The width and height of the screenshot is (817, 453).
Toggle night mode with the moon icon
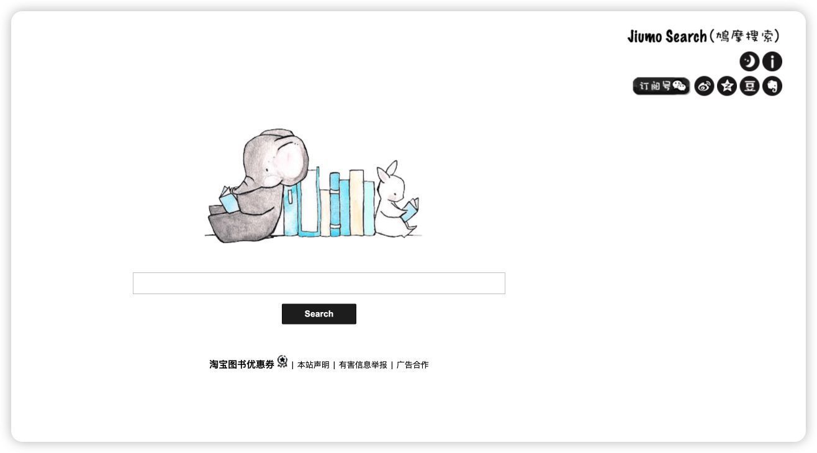749,61
